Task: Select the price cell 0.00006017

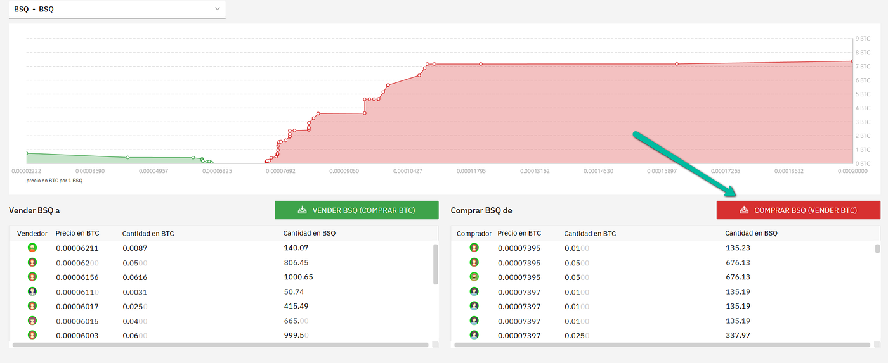Action: (77, 307)
